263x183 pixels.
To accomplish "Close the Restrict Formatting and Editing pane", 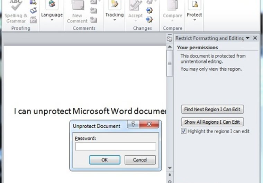I will [x=255, y=38].
